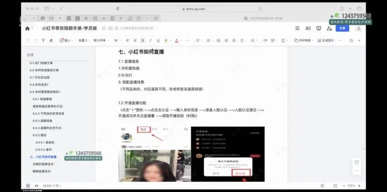Increase font size with the A+ icon

(x=128, y=40)
